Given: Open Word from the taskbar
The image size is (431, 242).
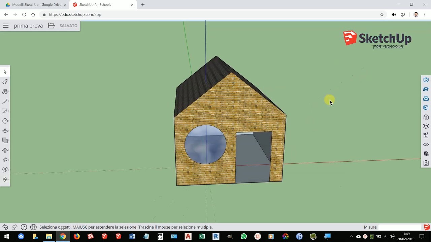Looking at the screenshot, I should [132, 237].
